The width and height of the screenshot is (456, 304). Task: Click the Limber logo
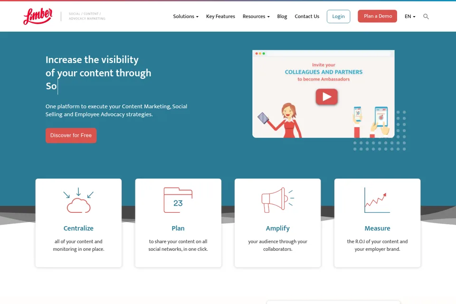(38, 16)
